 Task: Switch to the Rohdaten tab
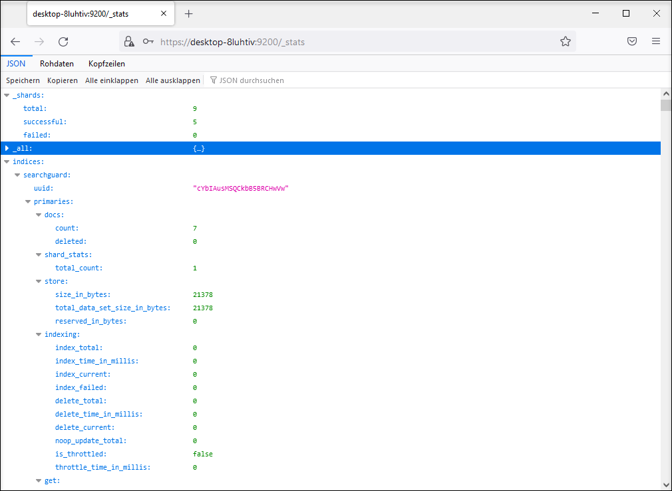[x=57, y=64]
